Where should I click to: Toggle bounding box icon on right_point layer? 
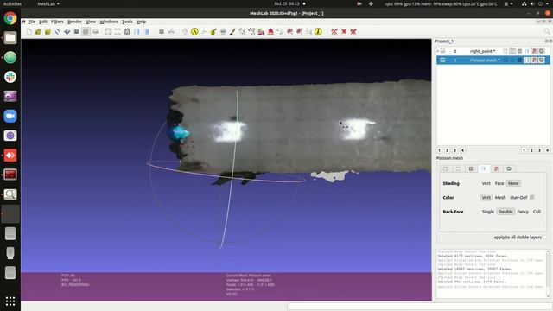505,51
